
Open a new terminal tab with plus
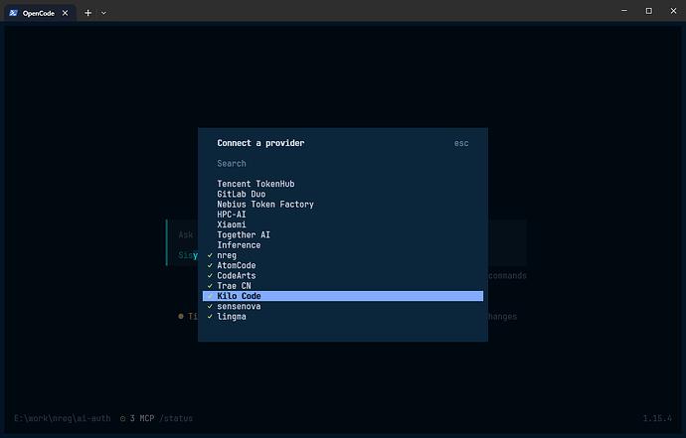(x=87, y=13)
